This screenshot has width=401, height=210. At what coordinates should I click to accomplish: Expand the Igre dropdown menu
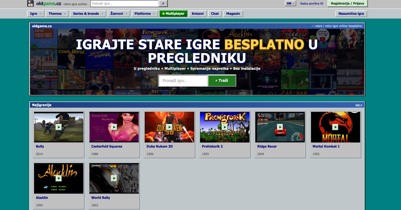(x=35, y=14)
